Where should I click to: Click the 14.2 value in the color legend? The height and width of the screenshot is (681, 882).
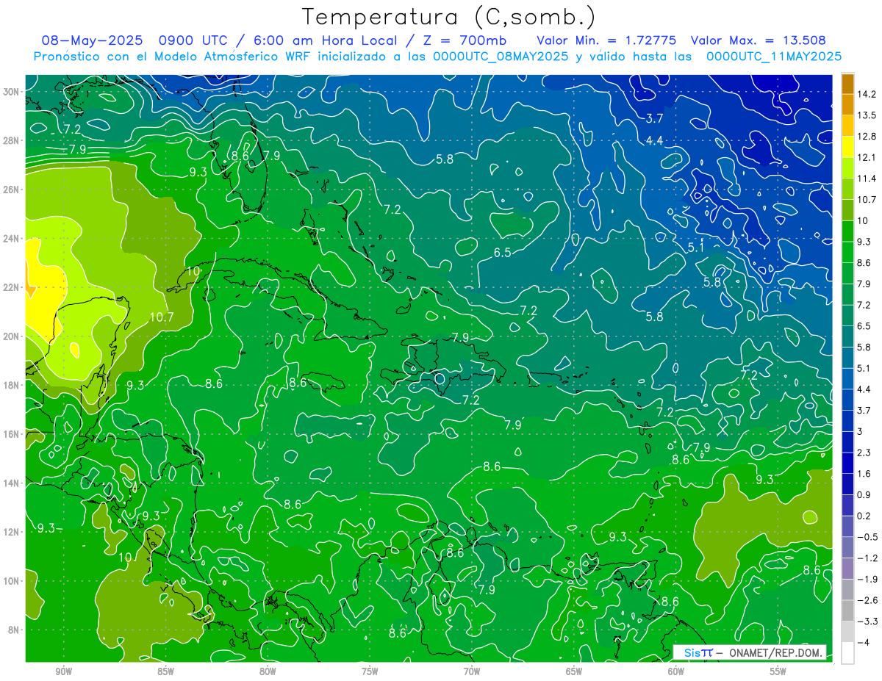(x=868, y=94)
